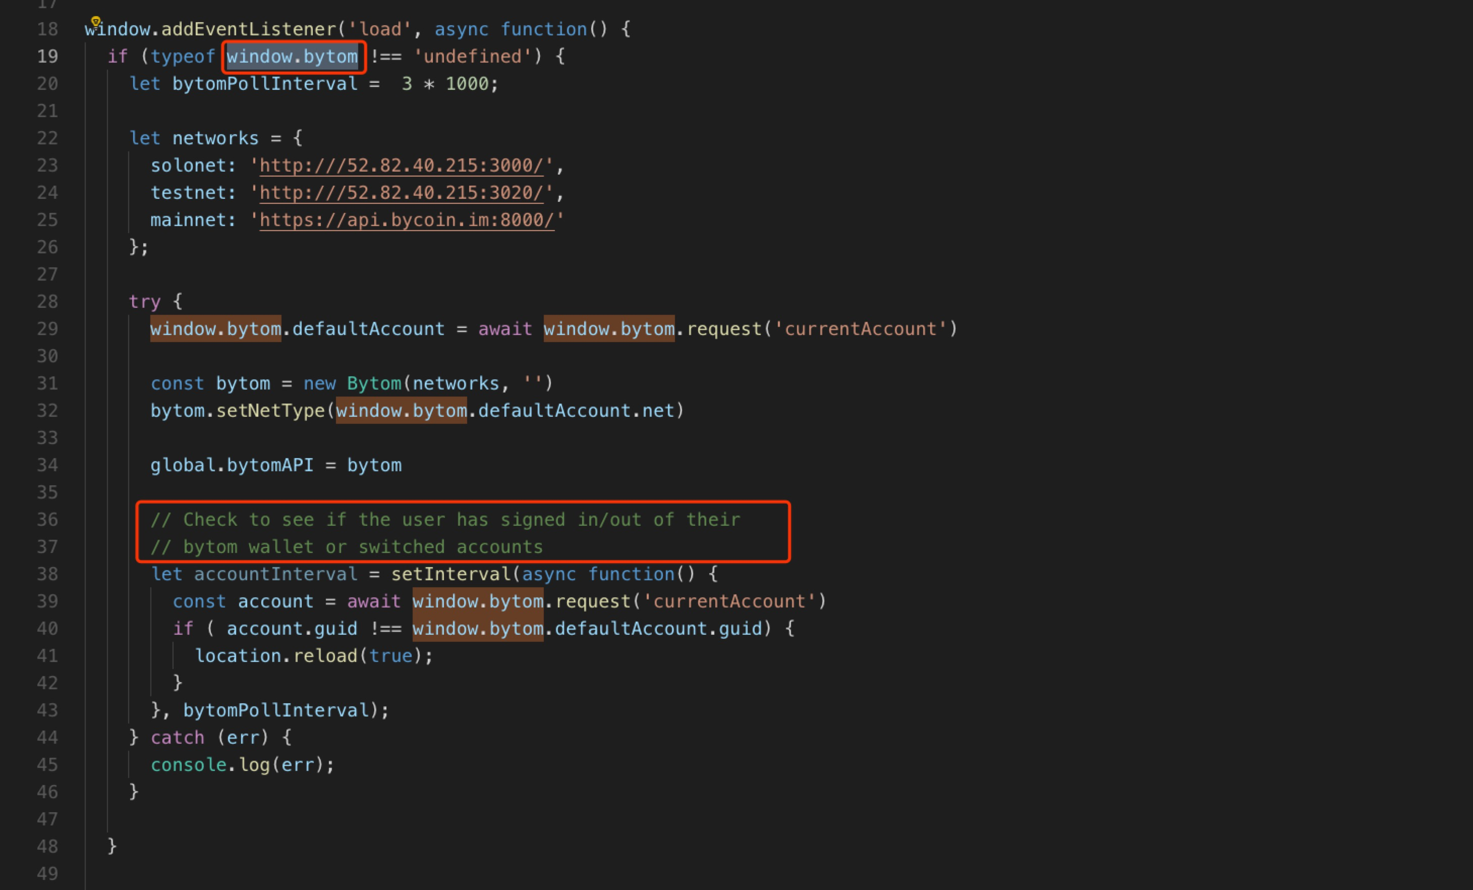Click the catch keyword on line 44
Screen dimensions: 1473x890
tap(177, 738)
